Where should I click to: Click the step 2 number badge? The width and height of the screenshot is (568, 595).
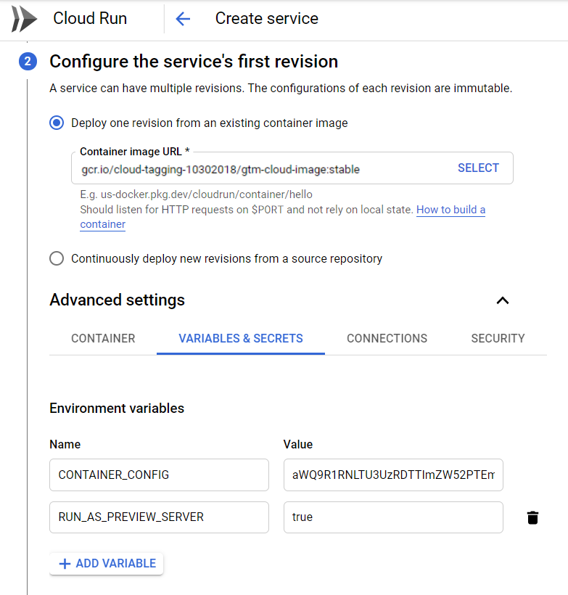pyautogui.click(x=28, y=62)
